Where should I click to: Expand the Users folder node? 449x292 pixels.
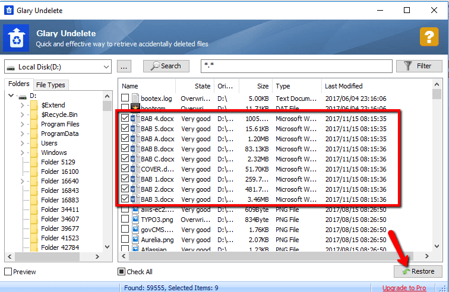pyautogui.click(x=23, y=143)
